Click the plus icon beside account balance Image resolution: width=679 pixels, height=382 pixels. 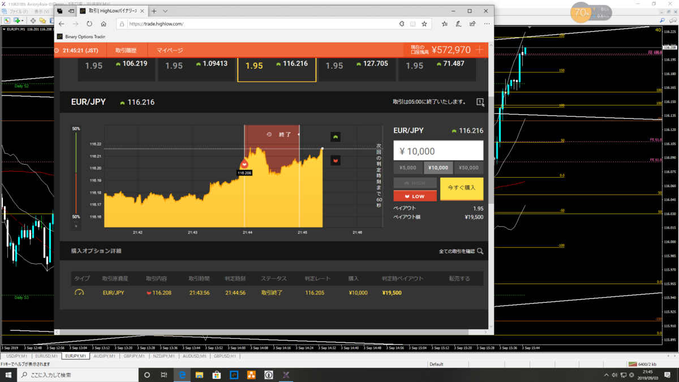pos(480,50)
